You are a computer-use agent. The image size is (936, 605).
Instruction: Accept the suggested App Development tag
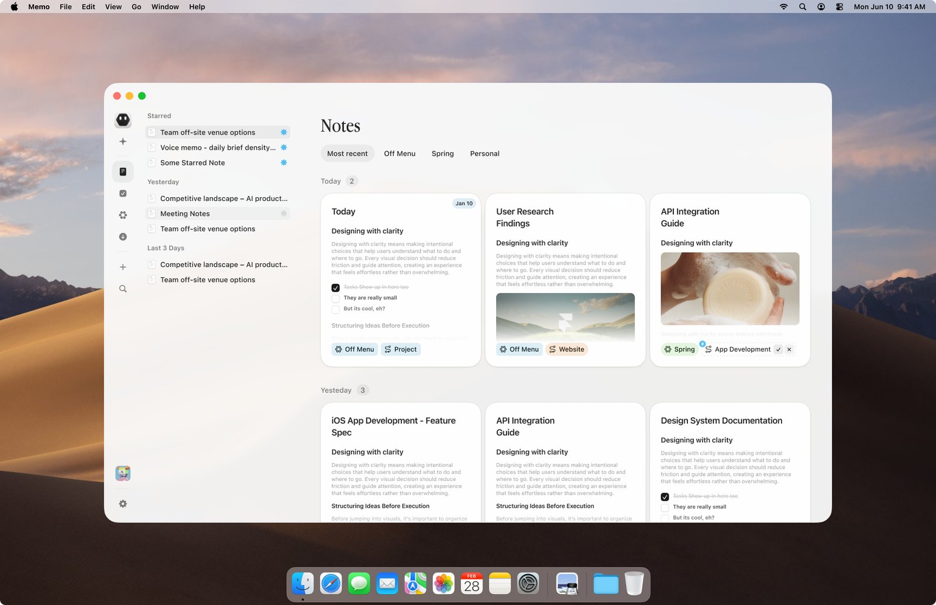click(778, 349)
